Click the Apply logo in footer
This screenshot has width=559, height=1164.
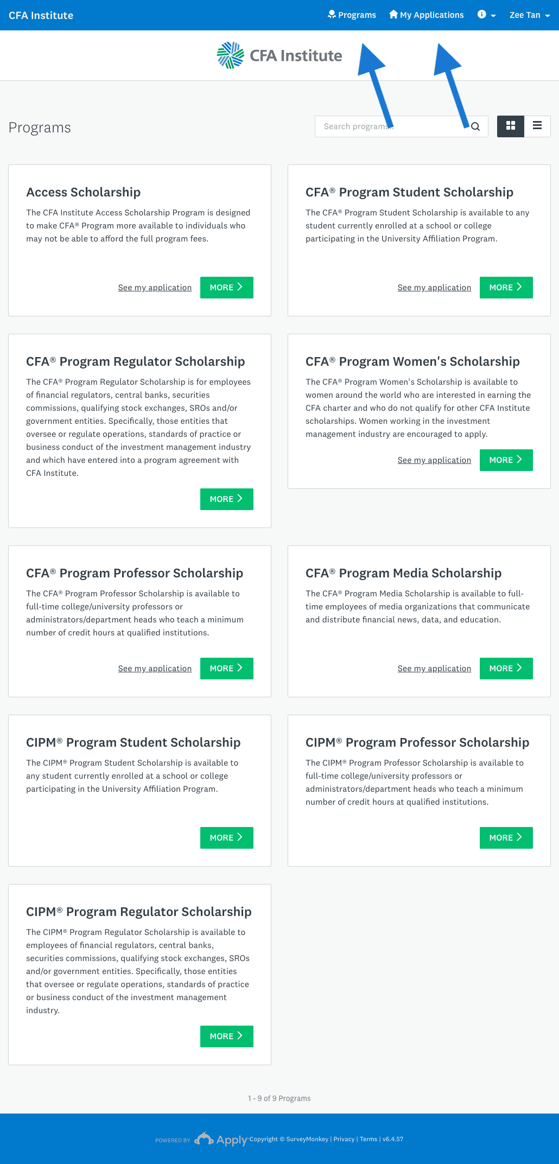coord(221,1139)
